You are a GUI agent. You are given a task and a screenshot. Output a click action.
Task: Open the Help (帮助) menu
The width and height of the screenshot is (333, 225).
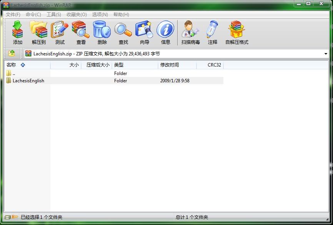point(121,15)
